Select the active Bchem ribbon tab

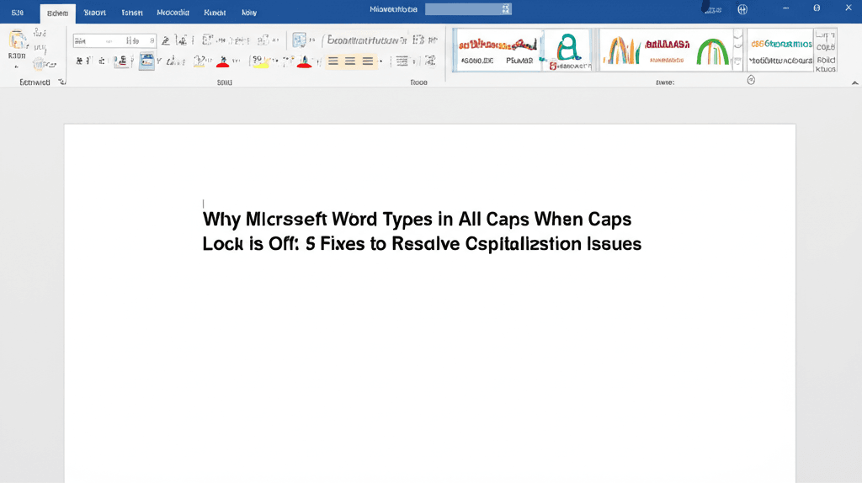(x=58, y=13)
